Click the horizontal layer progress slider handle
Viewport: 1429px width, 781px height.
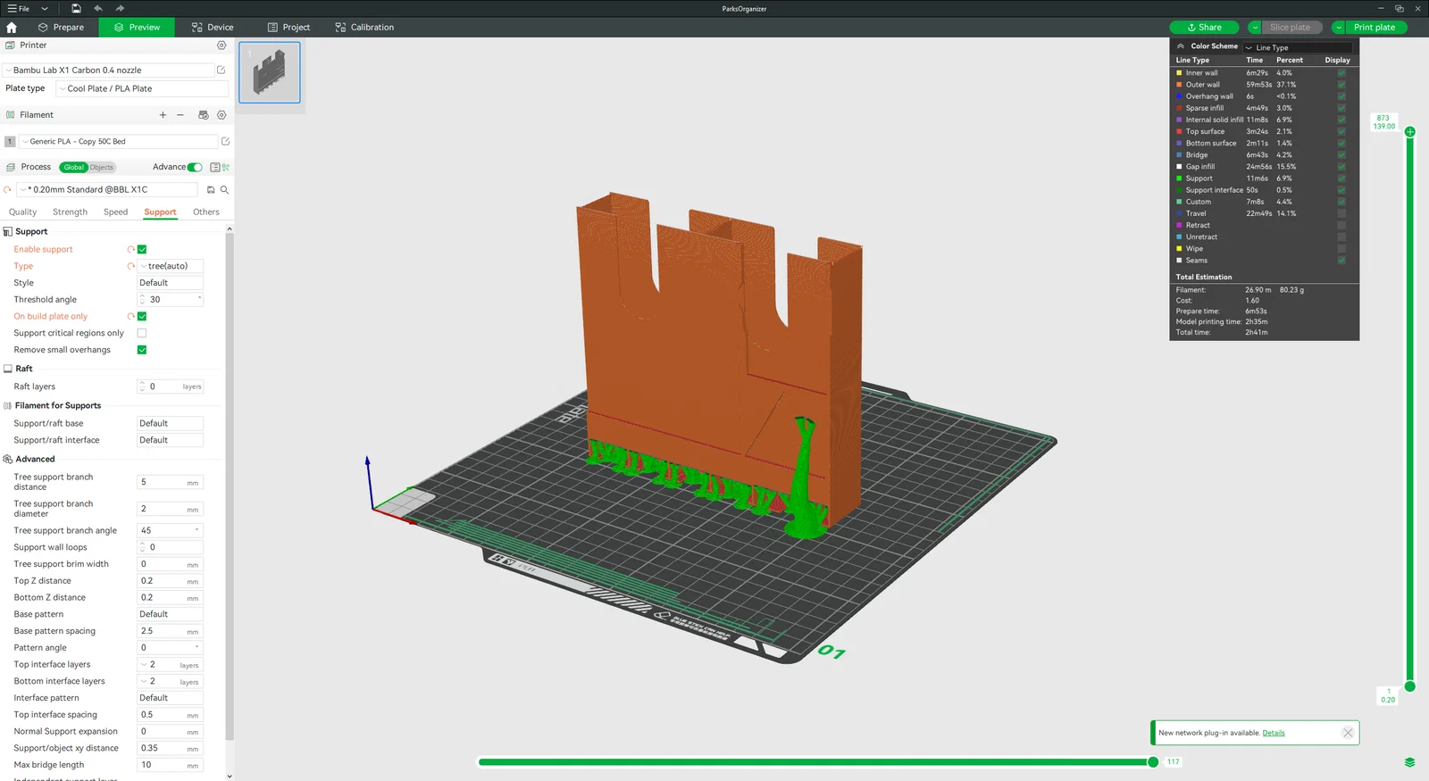click(1153, 762)
